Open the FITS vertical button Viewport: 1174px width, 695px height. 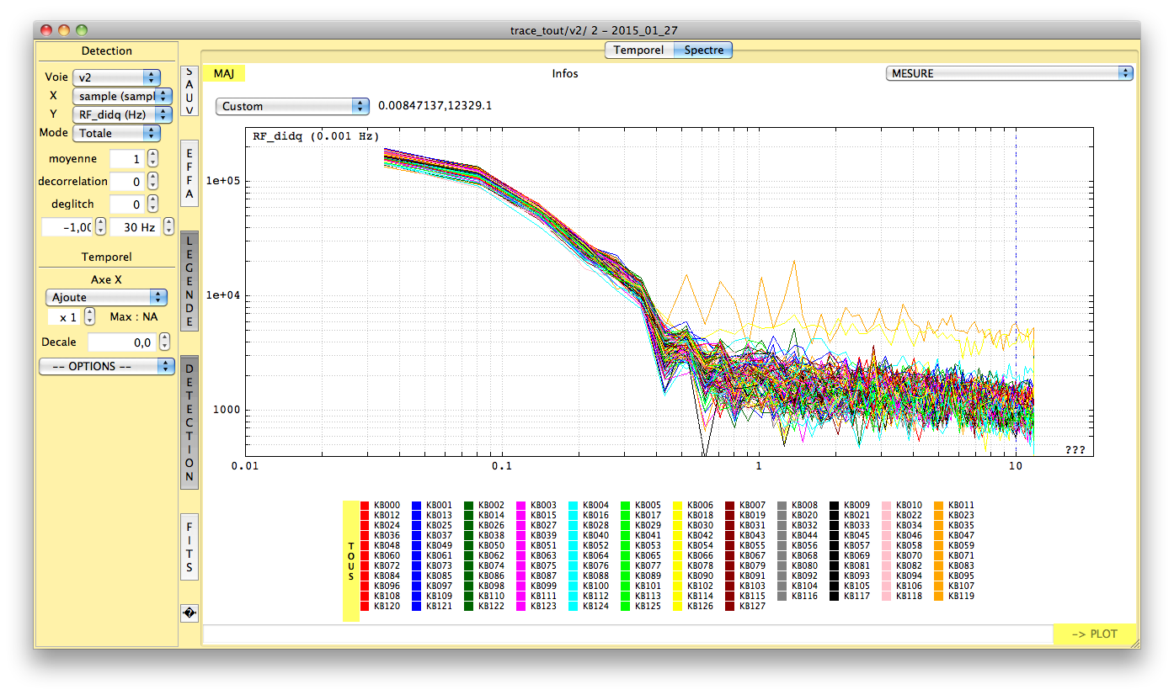point(189,545)
